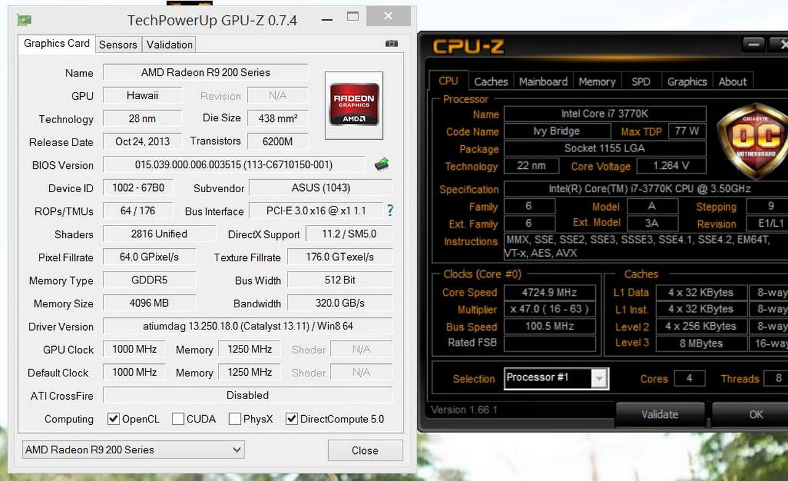788x481 pixels.
Task: Click the Driver Version field
Action: (247, 326)
